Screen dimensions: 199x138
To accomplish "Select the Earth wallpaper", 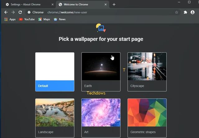I will pos(101,72).
